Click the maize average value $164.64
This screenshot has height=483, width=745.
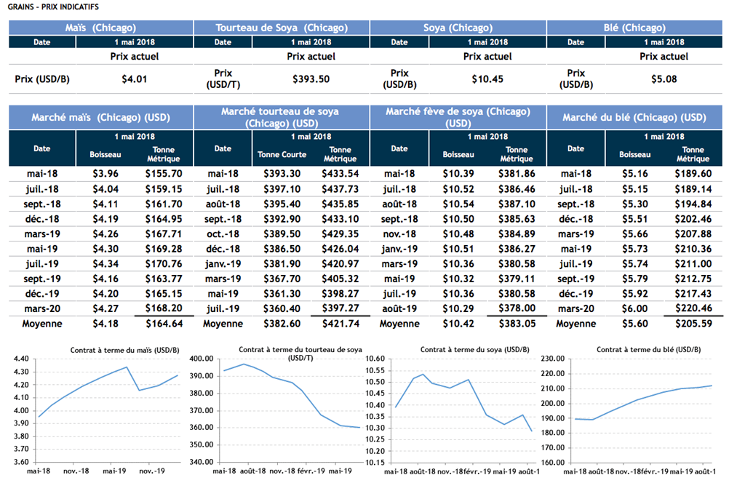pos(164,324)
